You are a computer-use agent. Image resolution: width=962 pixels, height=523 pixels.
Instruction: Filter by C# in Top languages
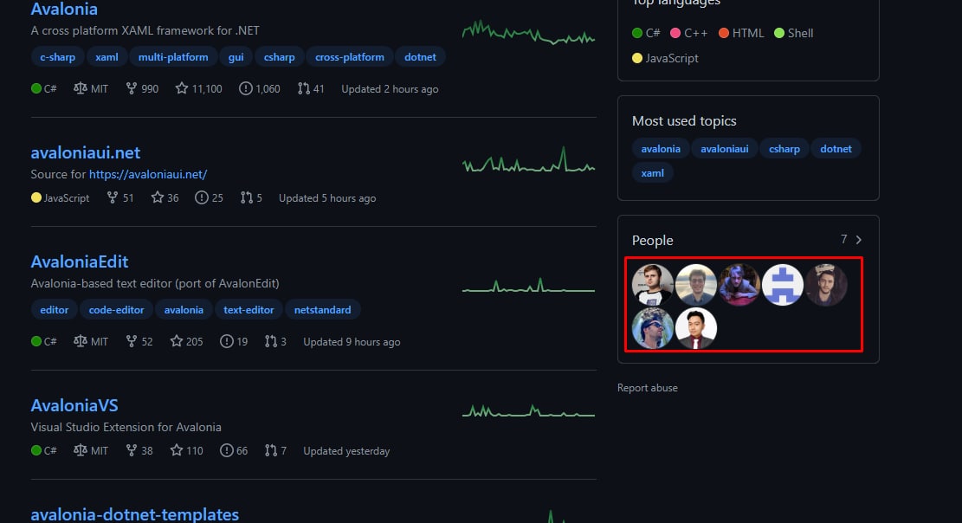pyautogui.click(x=646, y=33)
